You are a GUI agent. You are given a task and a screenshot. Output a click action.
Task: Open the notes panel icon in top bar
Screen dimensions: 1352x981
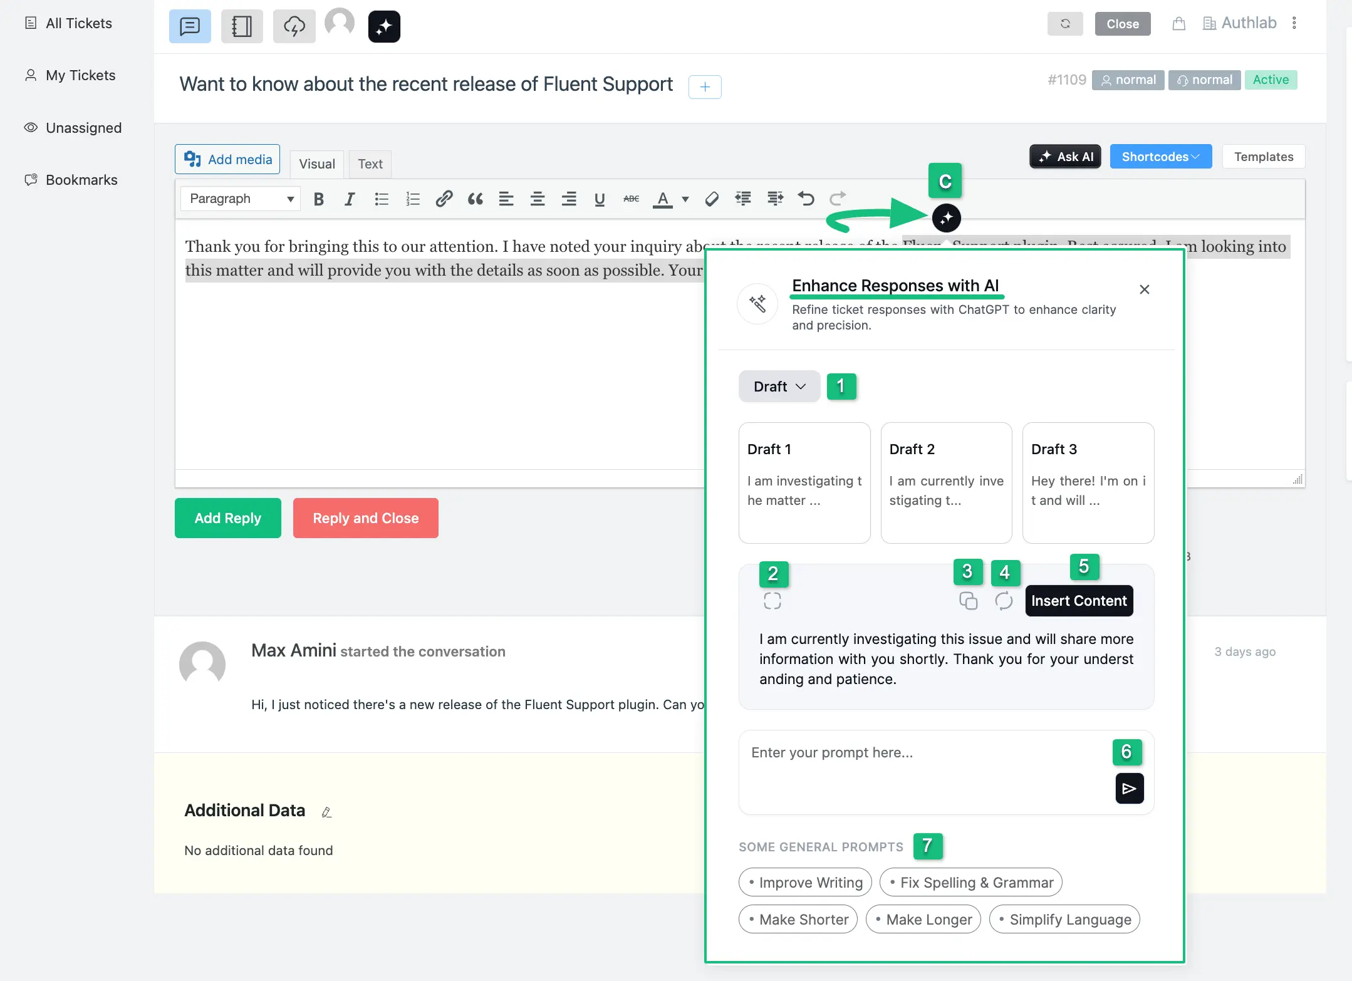tap(242, 26)
